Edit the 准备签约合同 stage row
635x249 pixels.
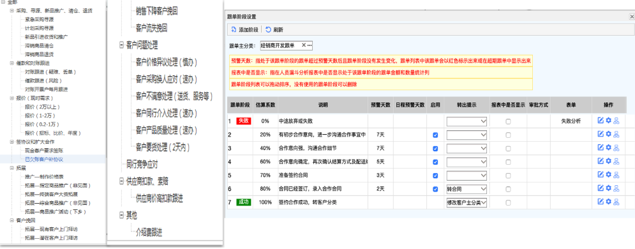coord(601,175)
